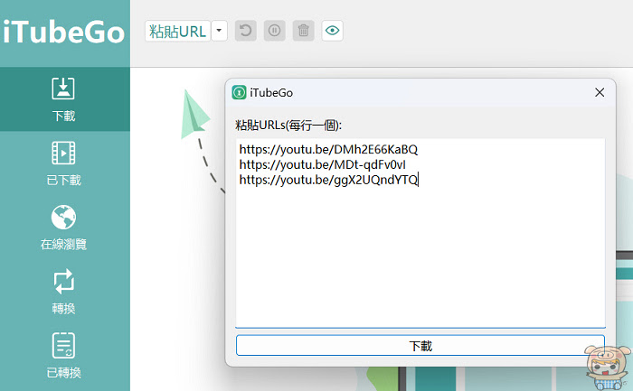Click the URL https://youtu.be/DMh2E66KaBQ line
633x391 pixels.
coord(328,150)
